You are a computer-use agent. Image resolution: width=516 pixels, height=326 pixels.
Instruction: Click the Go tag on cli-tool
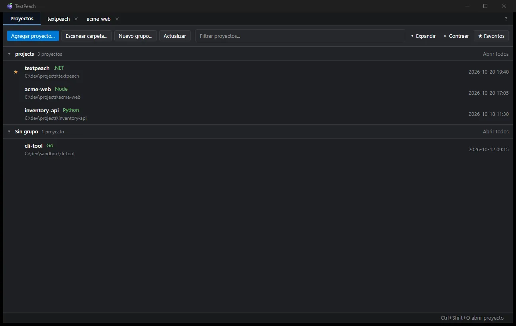(50, 146)
